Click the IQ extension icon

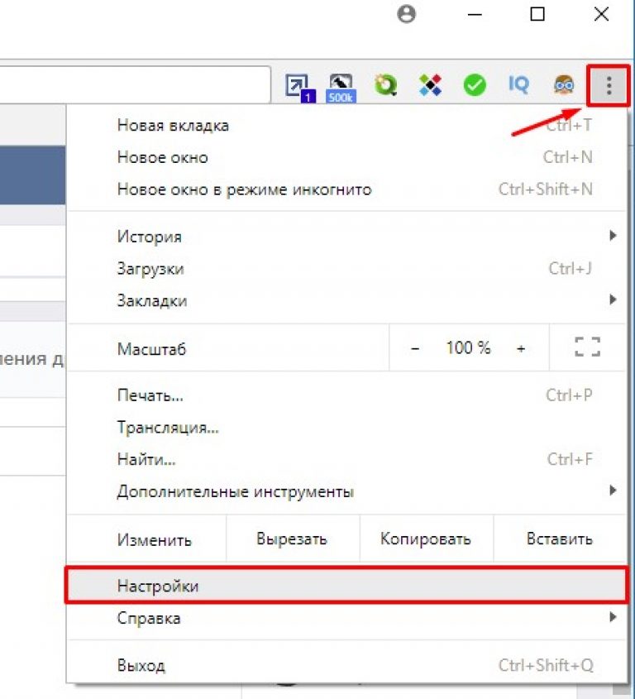[518, 84]
